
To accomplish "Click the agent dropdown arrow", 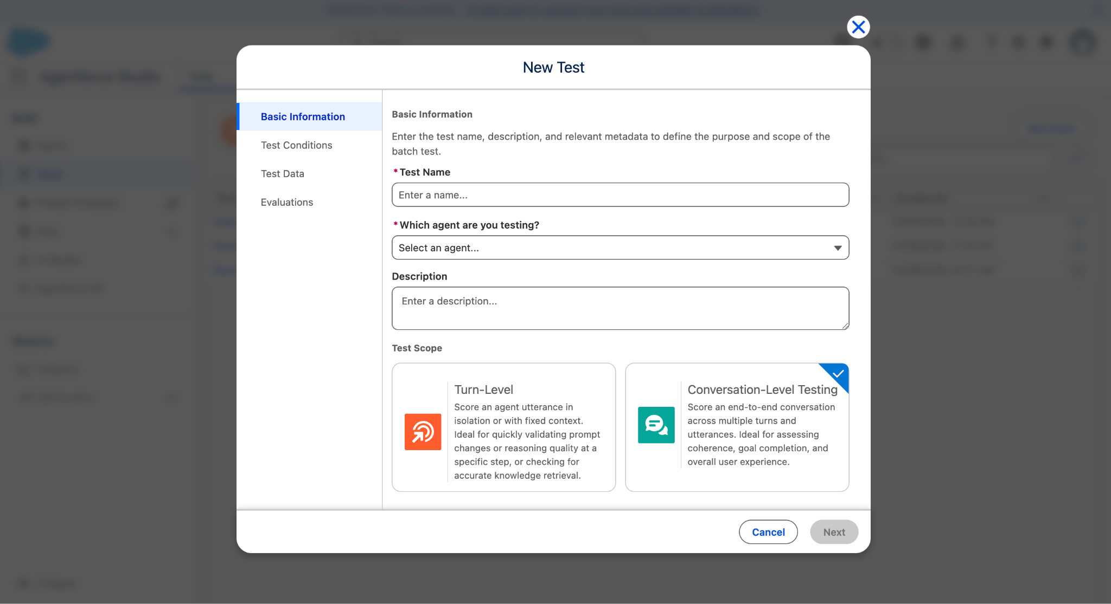I will pos(838,248).
